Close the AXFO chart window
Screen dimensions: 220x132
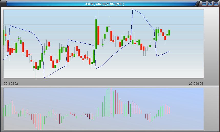coord(216,3)
